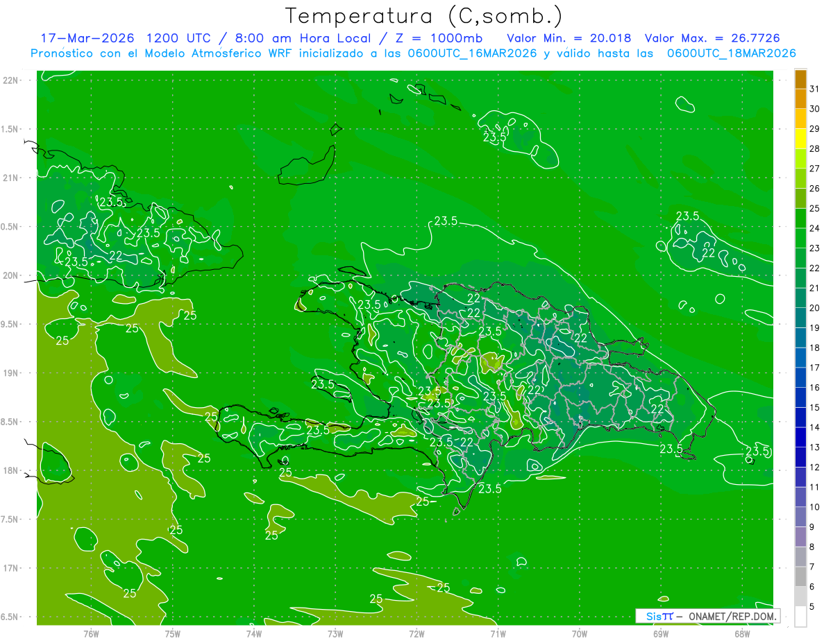Click the SisTT ONAMET/REP.DOM. logo box
Viewport: 833px width, 643px height.
tap(707, 616)
